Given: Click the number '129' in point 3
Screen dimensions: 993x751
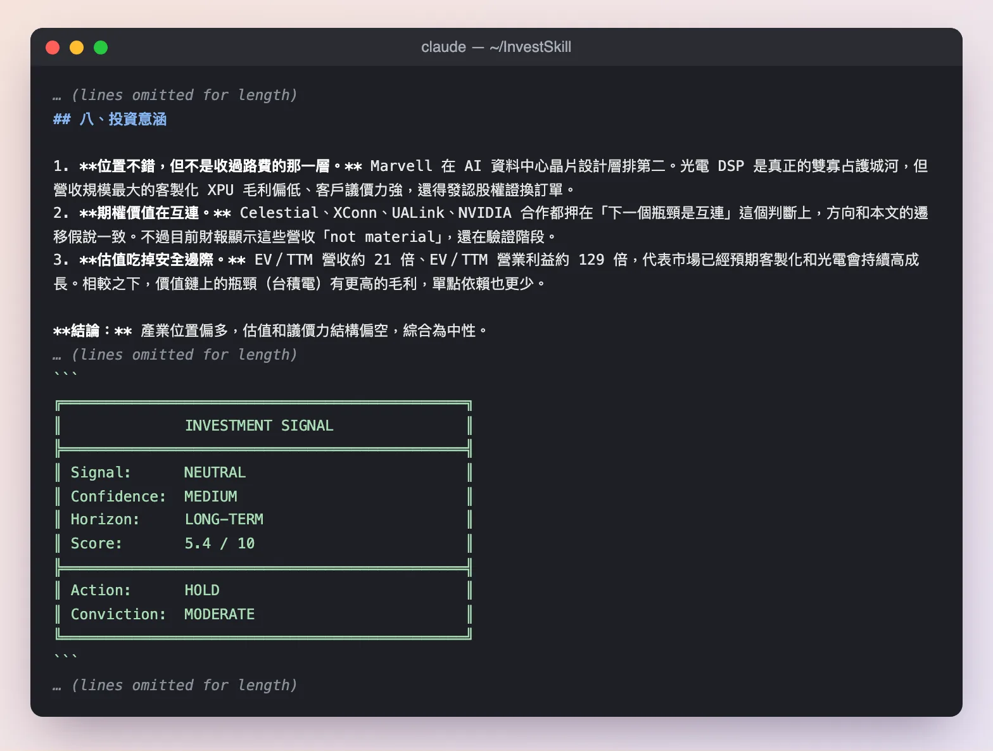Looking at the screenshot, I should (x=591, y=260).
